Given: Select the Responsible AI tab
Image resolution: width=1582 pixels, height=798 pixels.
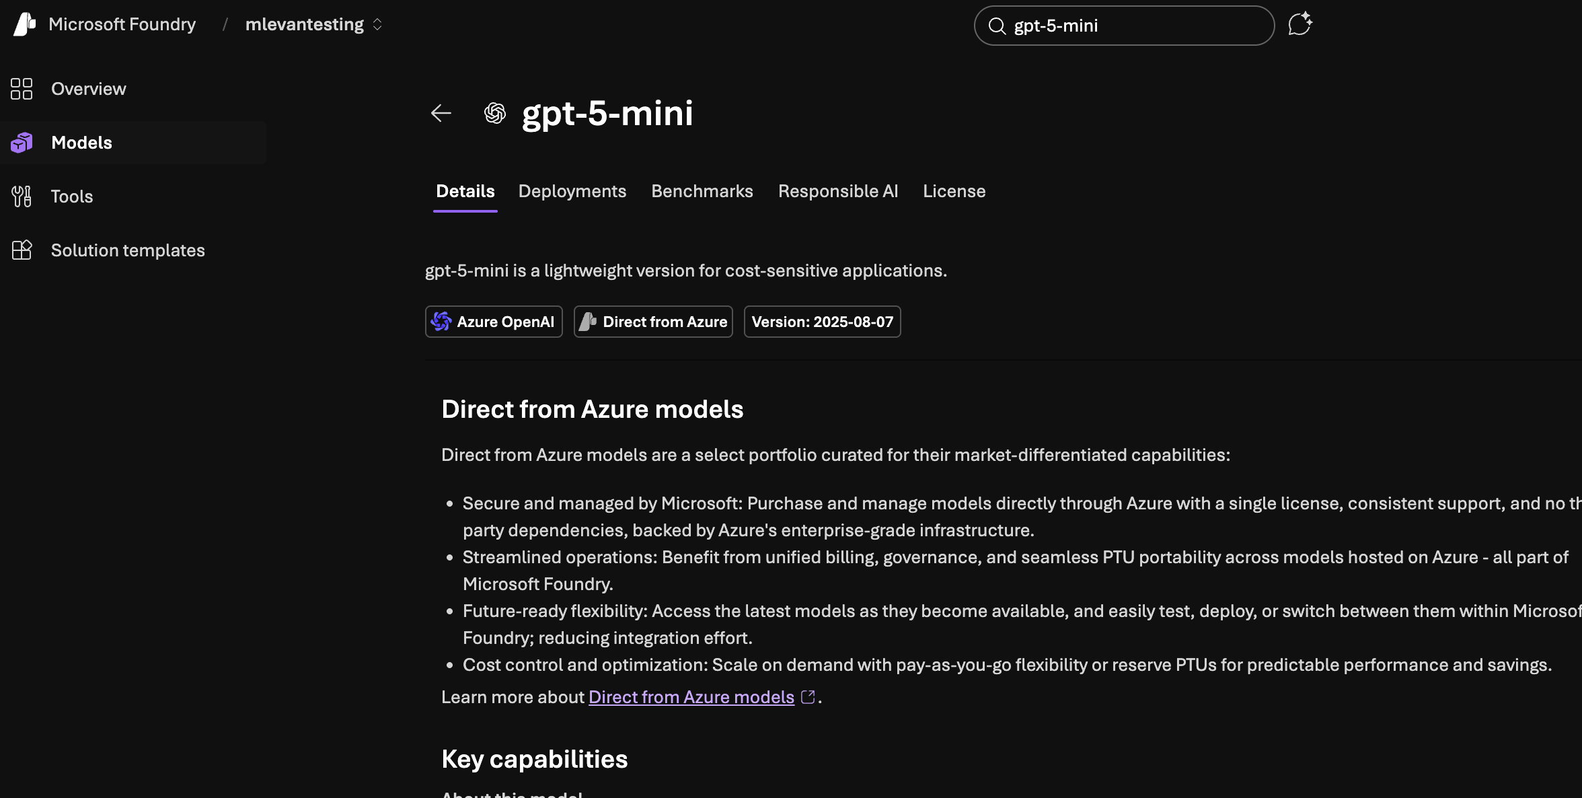Looking at the screenshot, I should [837, 191].
